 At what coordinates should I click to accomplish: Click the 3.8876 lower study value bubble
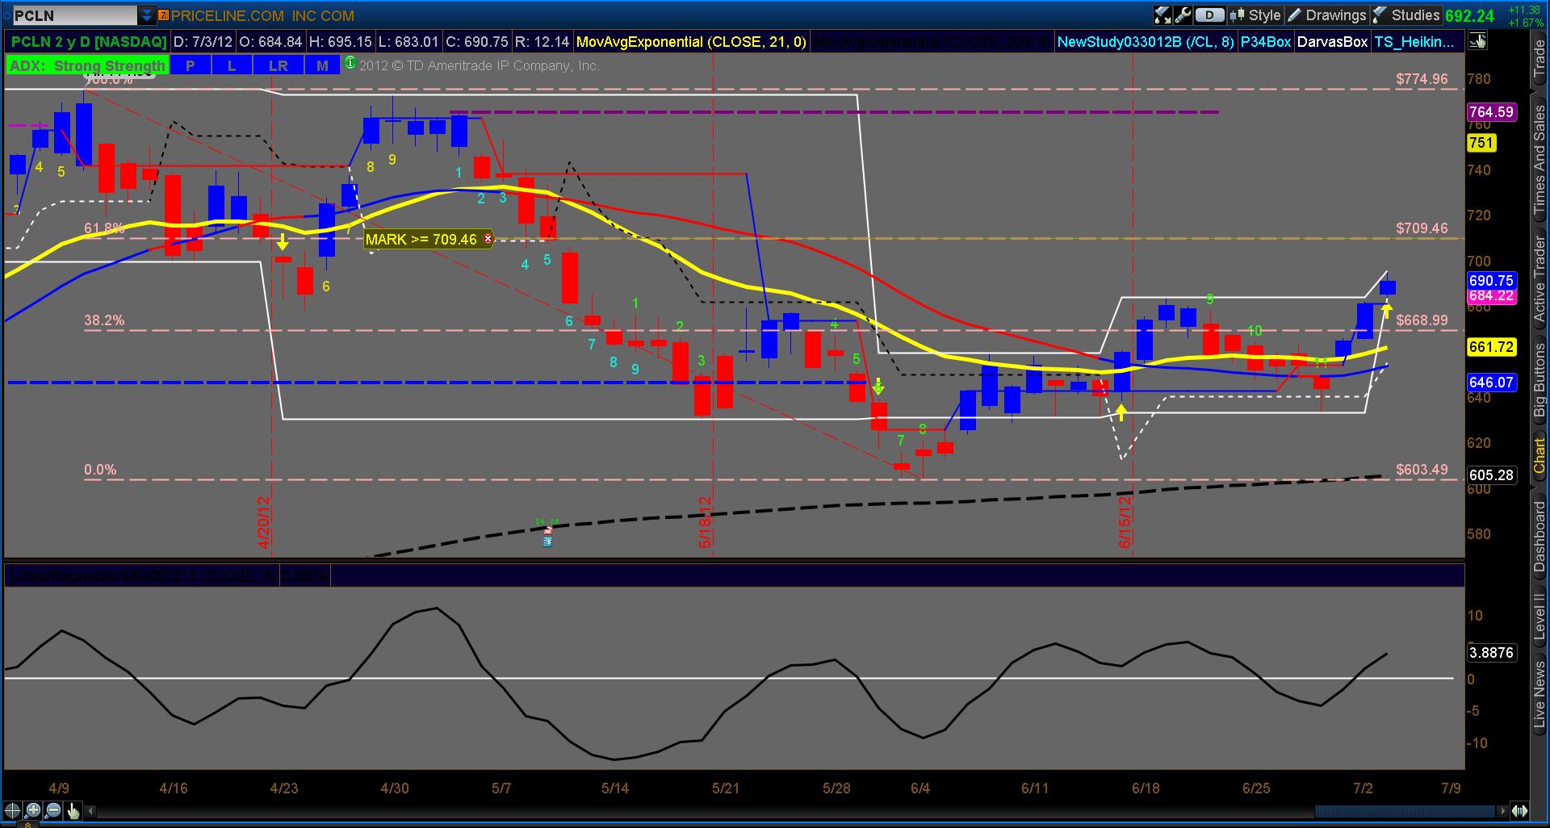click(1491, 652)
